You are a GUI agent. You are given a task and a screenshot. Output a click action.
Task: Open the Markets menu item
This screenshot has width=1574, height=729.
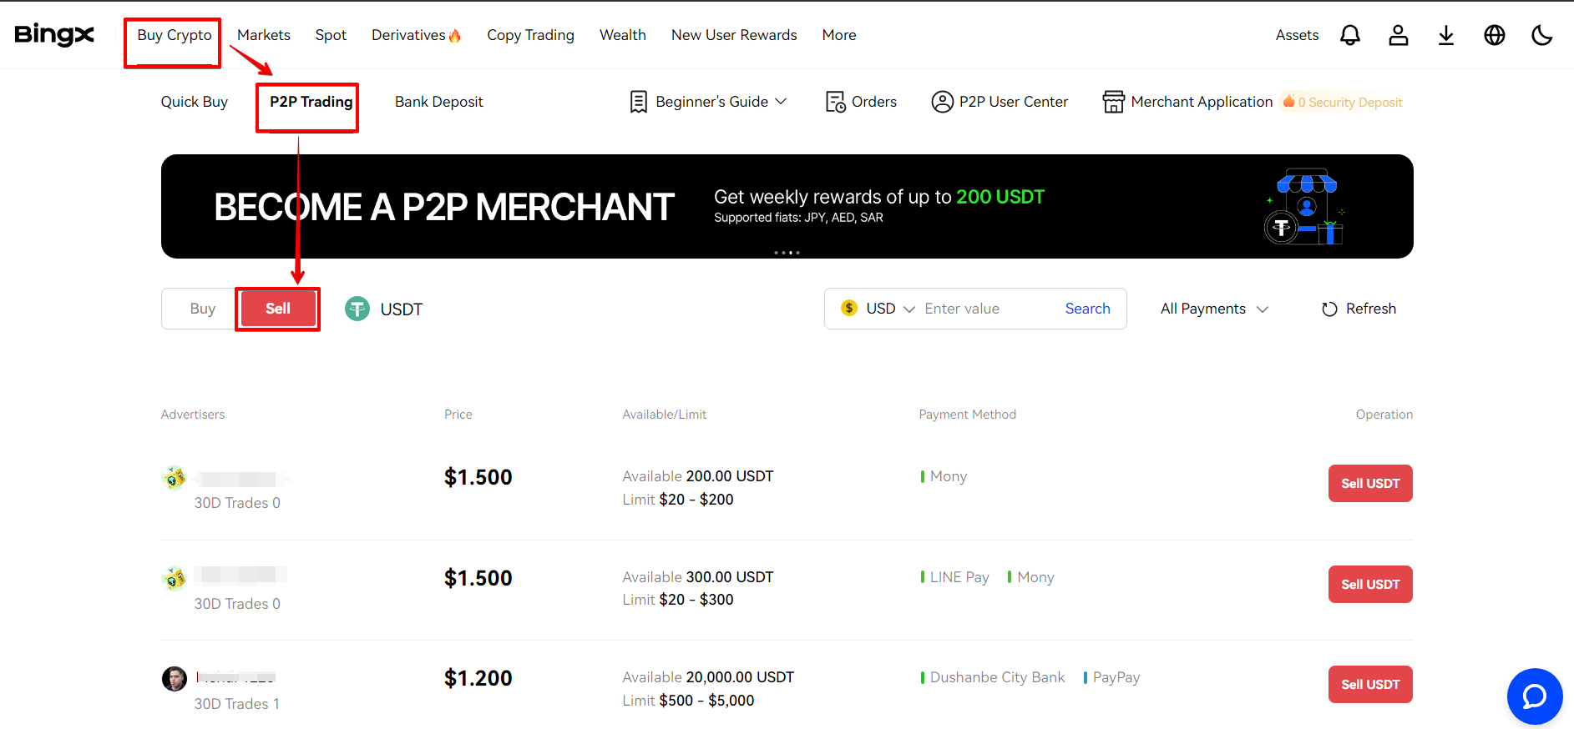(x=264, y=35)
